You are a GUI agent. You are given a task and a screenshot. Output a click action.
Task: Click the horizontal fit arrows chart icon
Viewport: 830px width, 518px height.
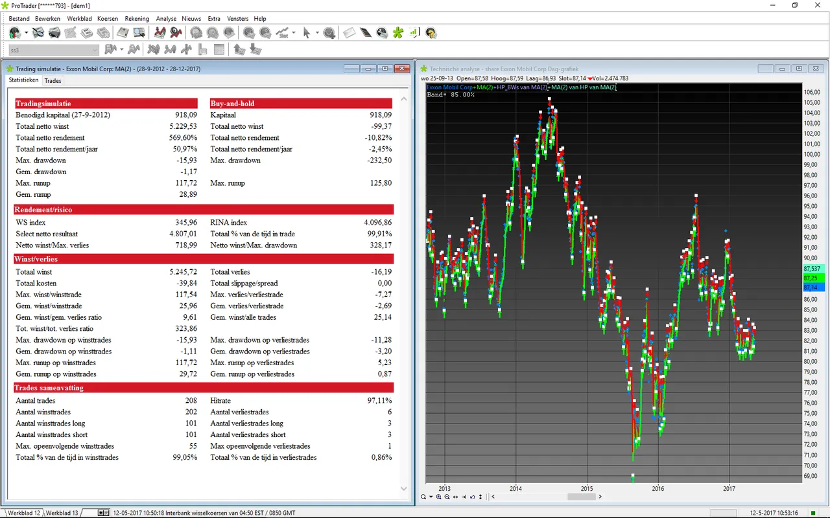[455, 497]
